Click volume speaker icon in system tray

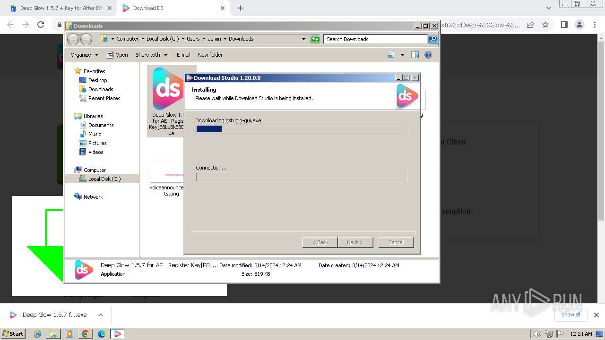537,334
